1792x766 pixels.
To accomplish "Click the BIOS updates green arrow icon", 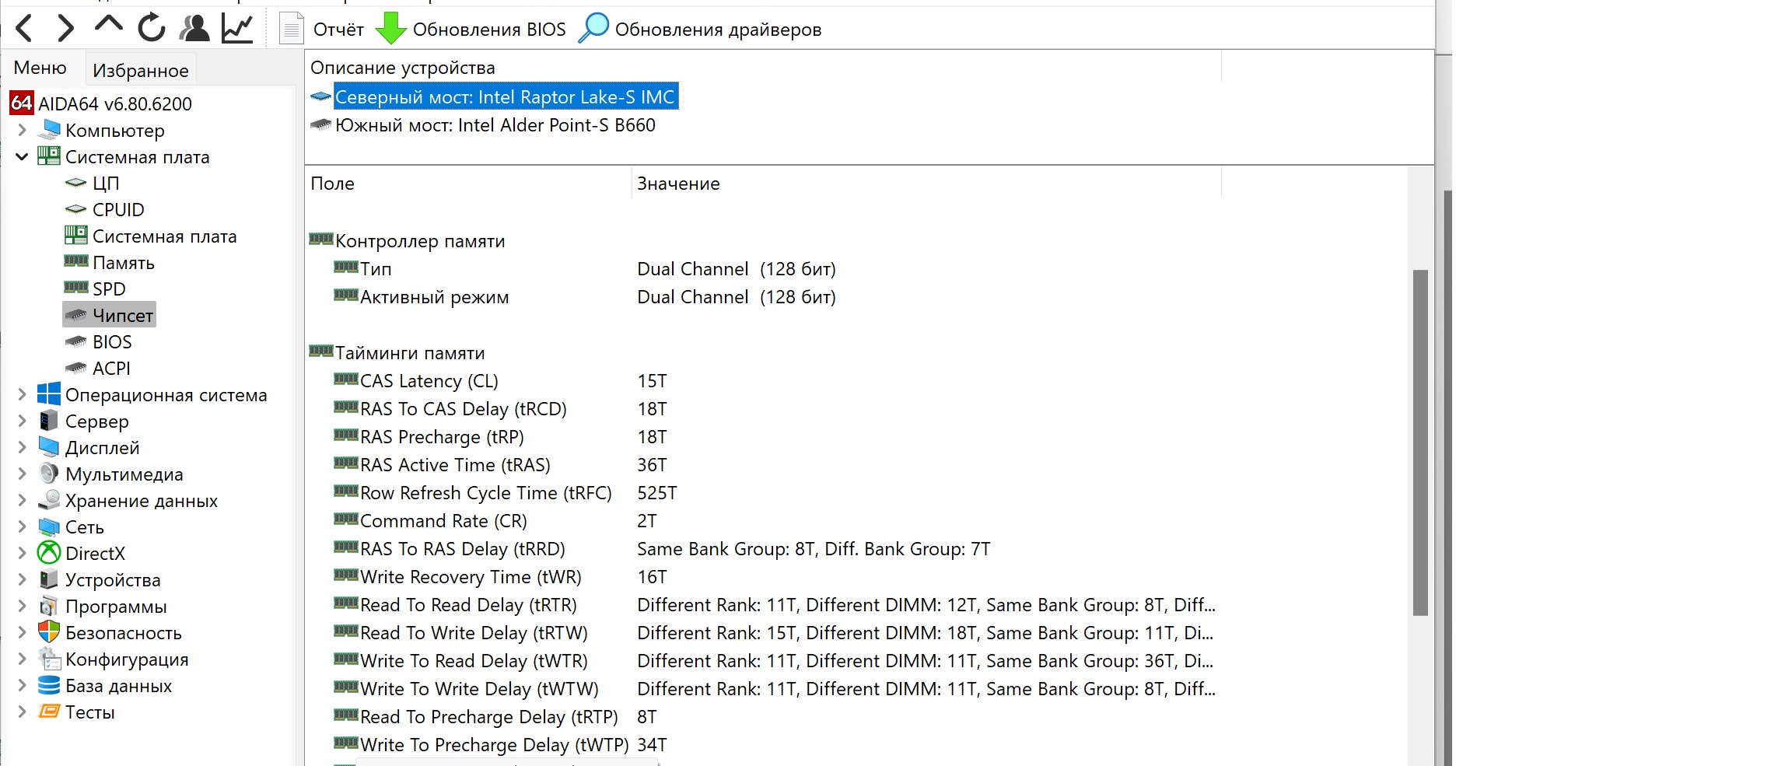I will (x=390, y=29).
